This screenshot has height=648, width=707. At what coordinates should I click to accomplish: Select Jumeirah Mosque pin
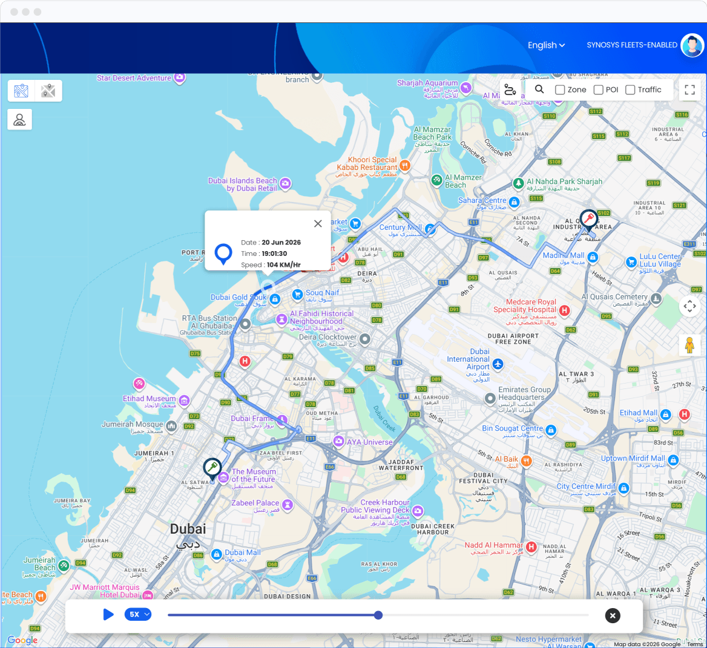171,425
